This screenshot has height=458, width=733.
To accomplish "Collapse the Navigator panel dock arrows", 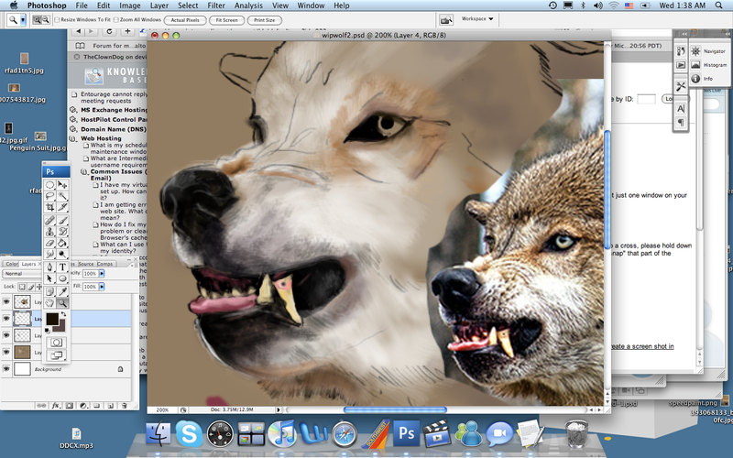I will [x=727, y=34].
